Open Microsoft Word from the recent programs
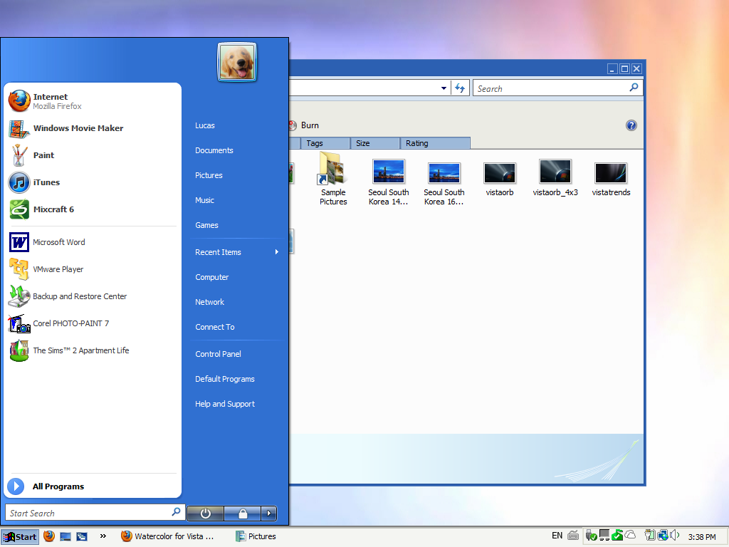The image size is (729, 547). 92,242
